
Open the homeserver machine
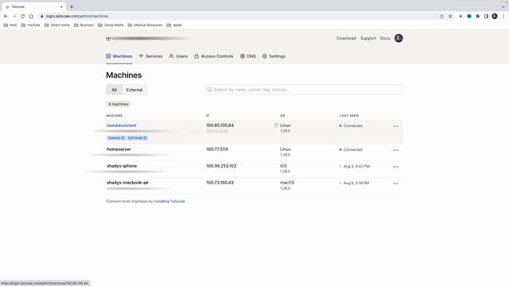[x=119, y=149]
